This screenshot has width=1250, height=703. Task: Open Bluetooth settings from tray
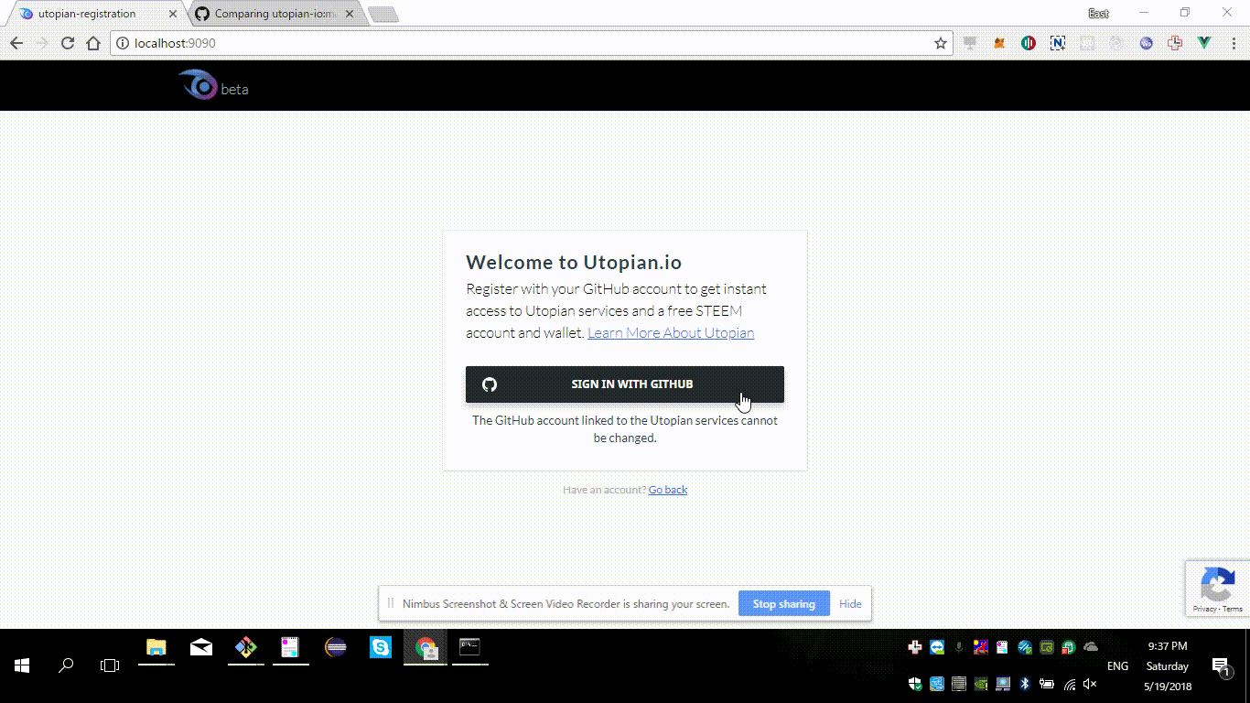tap(1025, 684)
